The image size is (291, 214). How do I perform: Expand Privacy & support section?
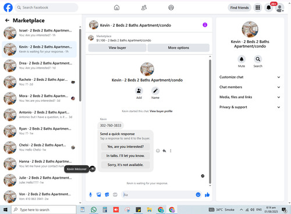[x=250, y=107]
